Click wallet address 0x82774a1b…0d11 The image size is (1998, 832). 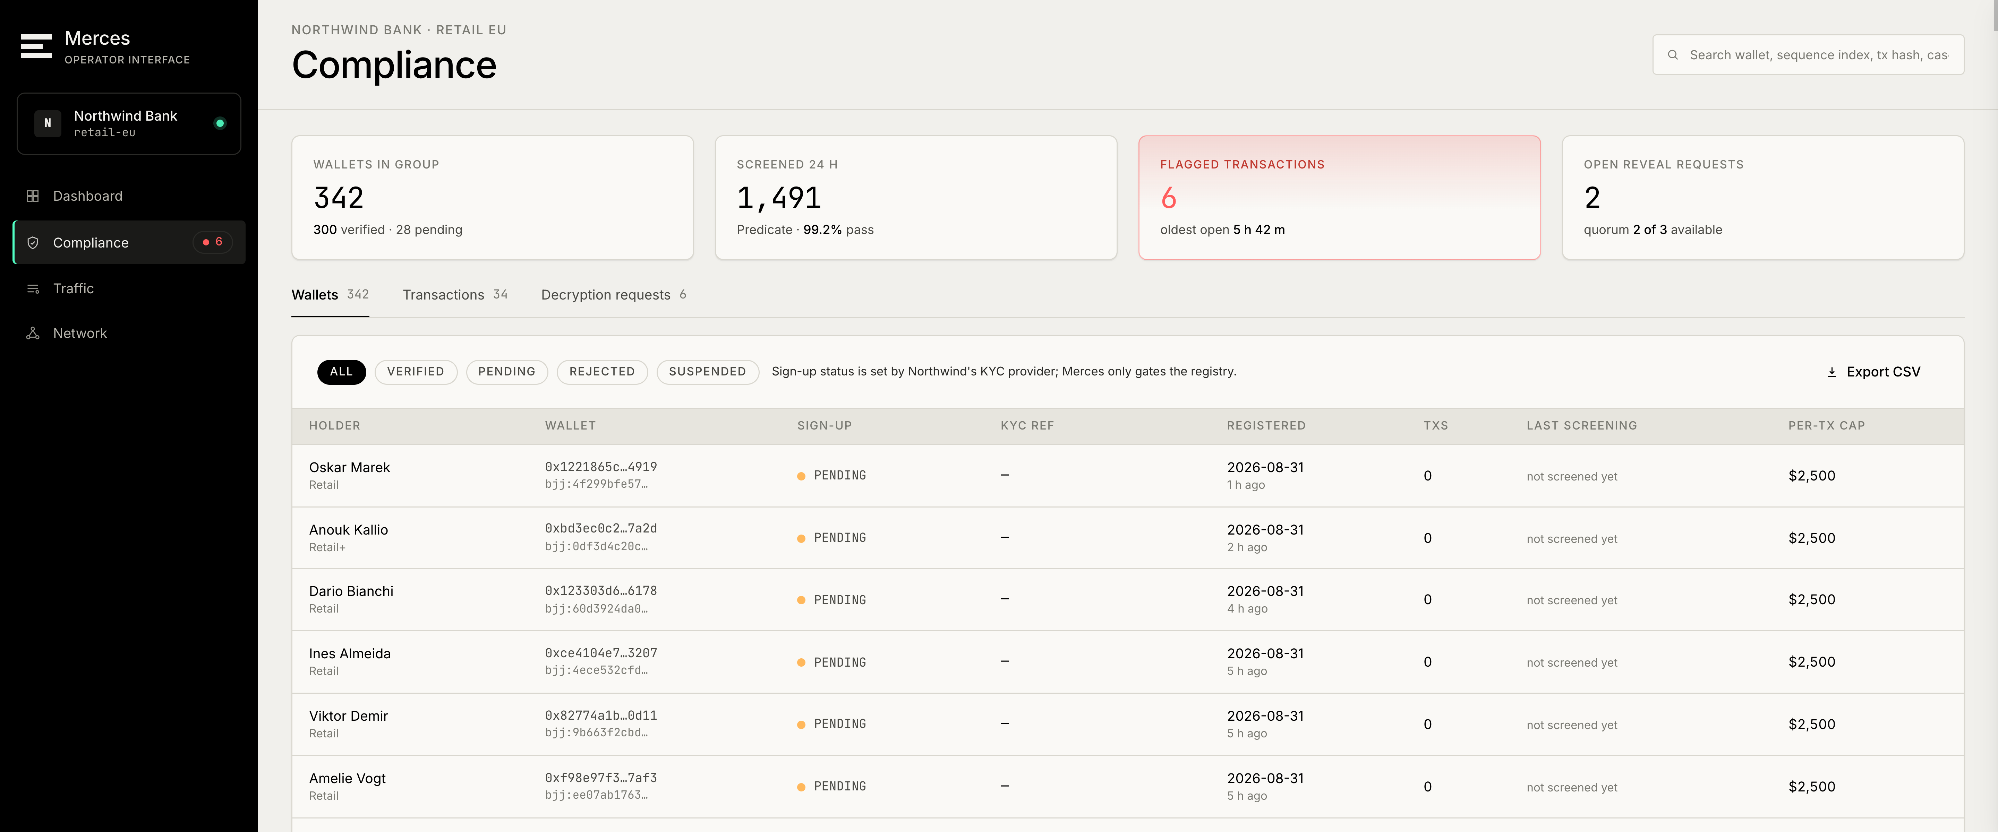click(x=601, y=716)
